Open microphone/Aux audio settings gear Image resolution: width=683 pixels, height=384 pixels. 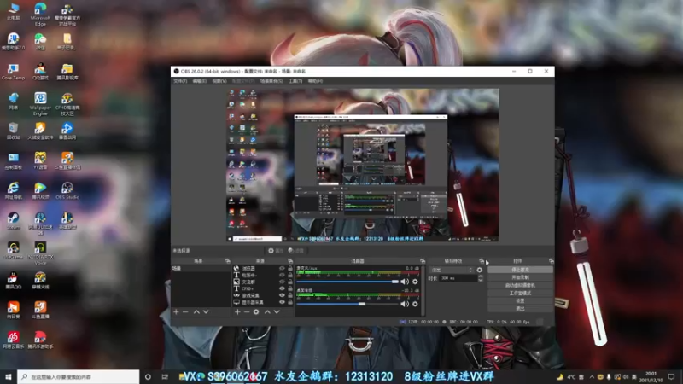coord(415,282)
